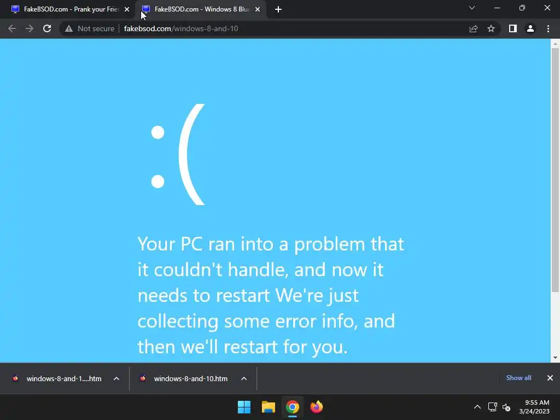Click Show all downloads

(x=518, y=378)
